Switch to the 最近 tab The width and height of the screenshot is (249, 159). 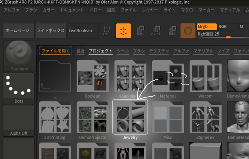coord(80,51)
